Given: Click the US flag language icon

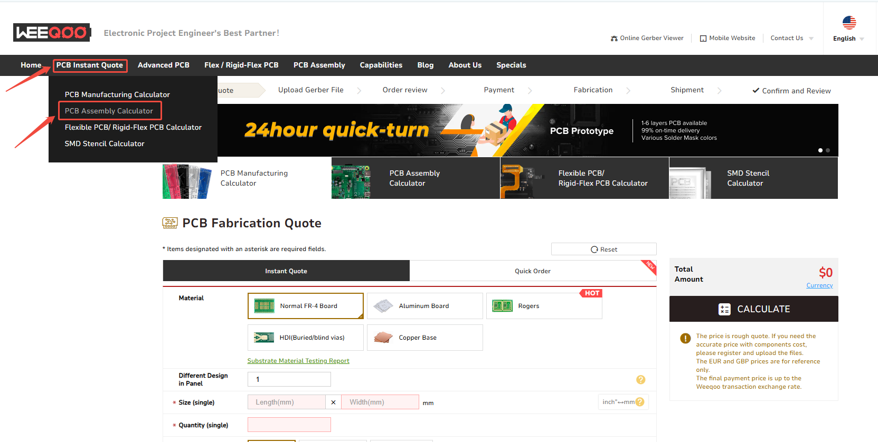Looking at the screenshot, I should (x=849, y=23).
